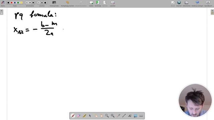Select the eraser tool in bottom palette

[x=79, y=116]
